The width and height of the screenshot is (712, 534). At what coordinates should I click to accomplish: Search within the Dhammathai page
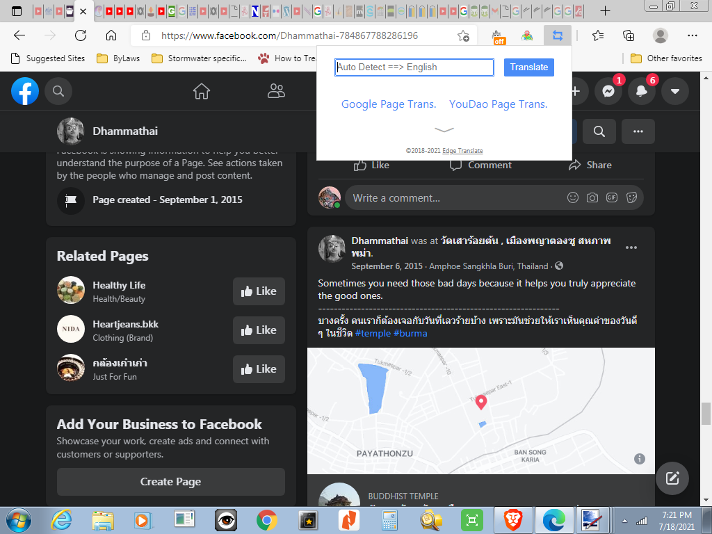[x=599, y=131]
